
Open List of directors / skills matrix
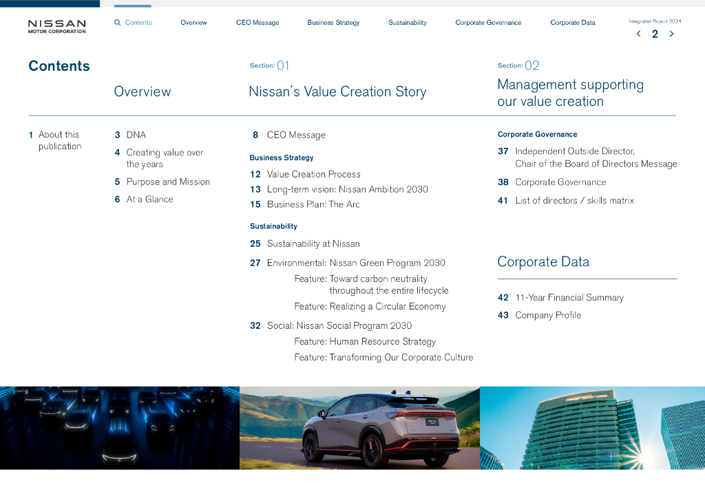tap(566, 201)
